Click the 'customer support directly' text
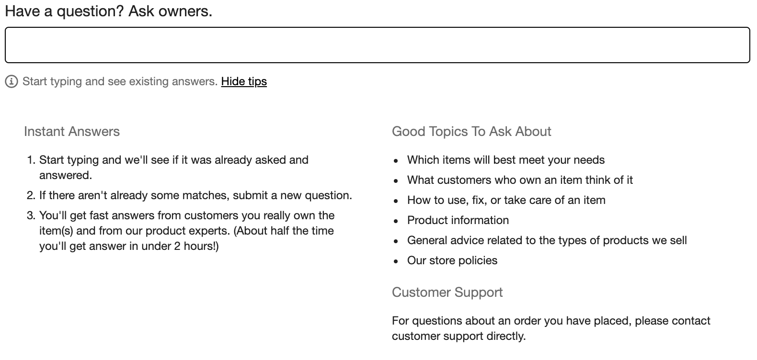Screen dimensions: 757x360 coord(459,336)
